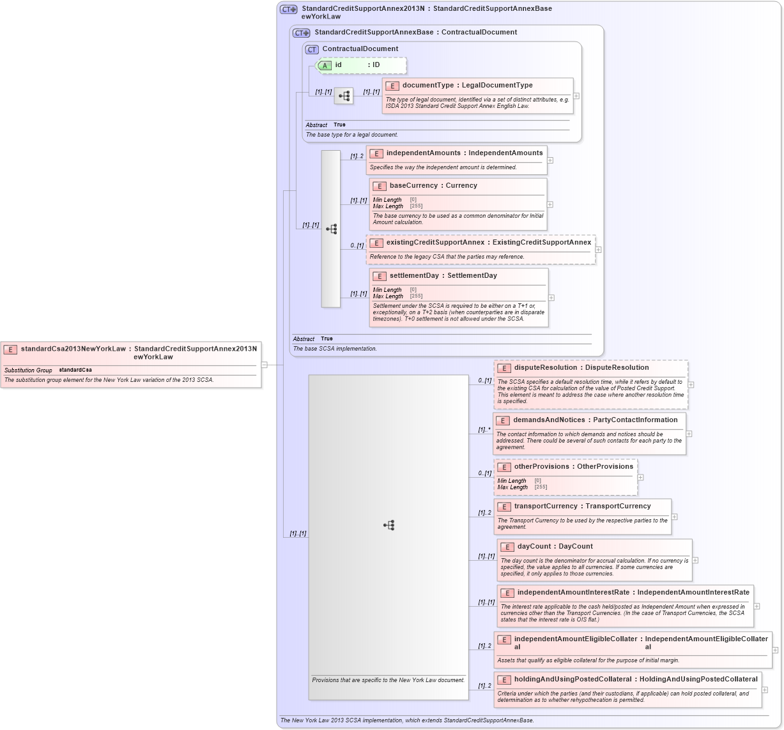784x730 pixels.
Task: Select the E icon of demandsAndNotices element
Action: coord(503,420)
